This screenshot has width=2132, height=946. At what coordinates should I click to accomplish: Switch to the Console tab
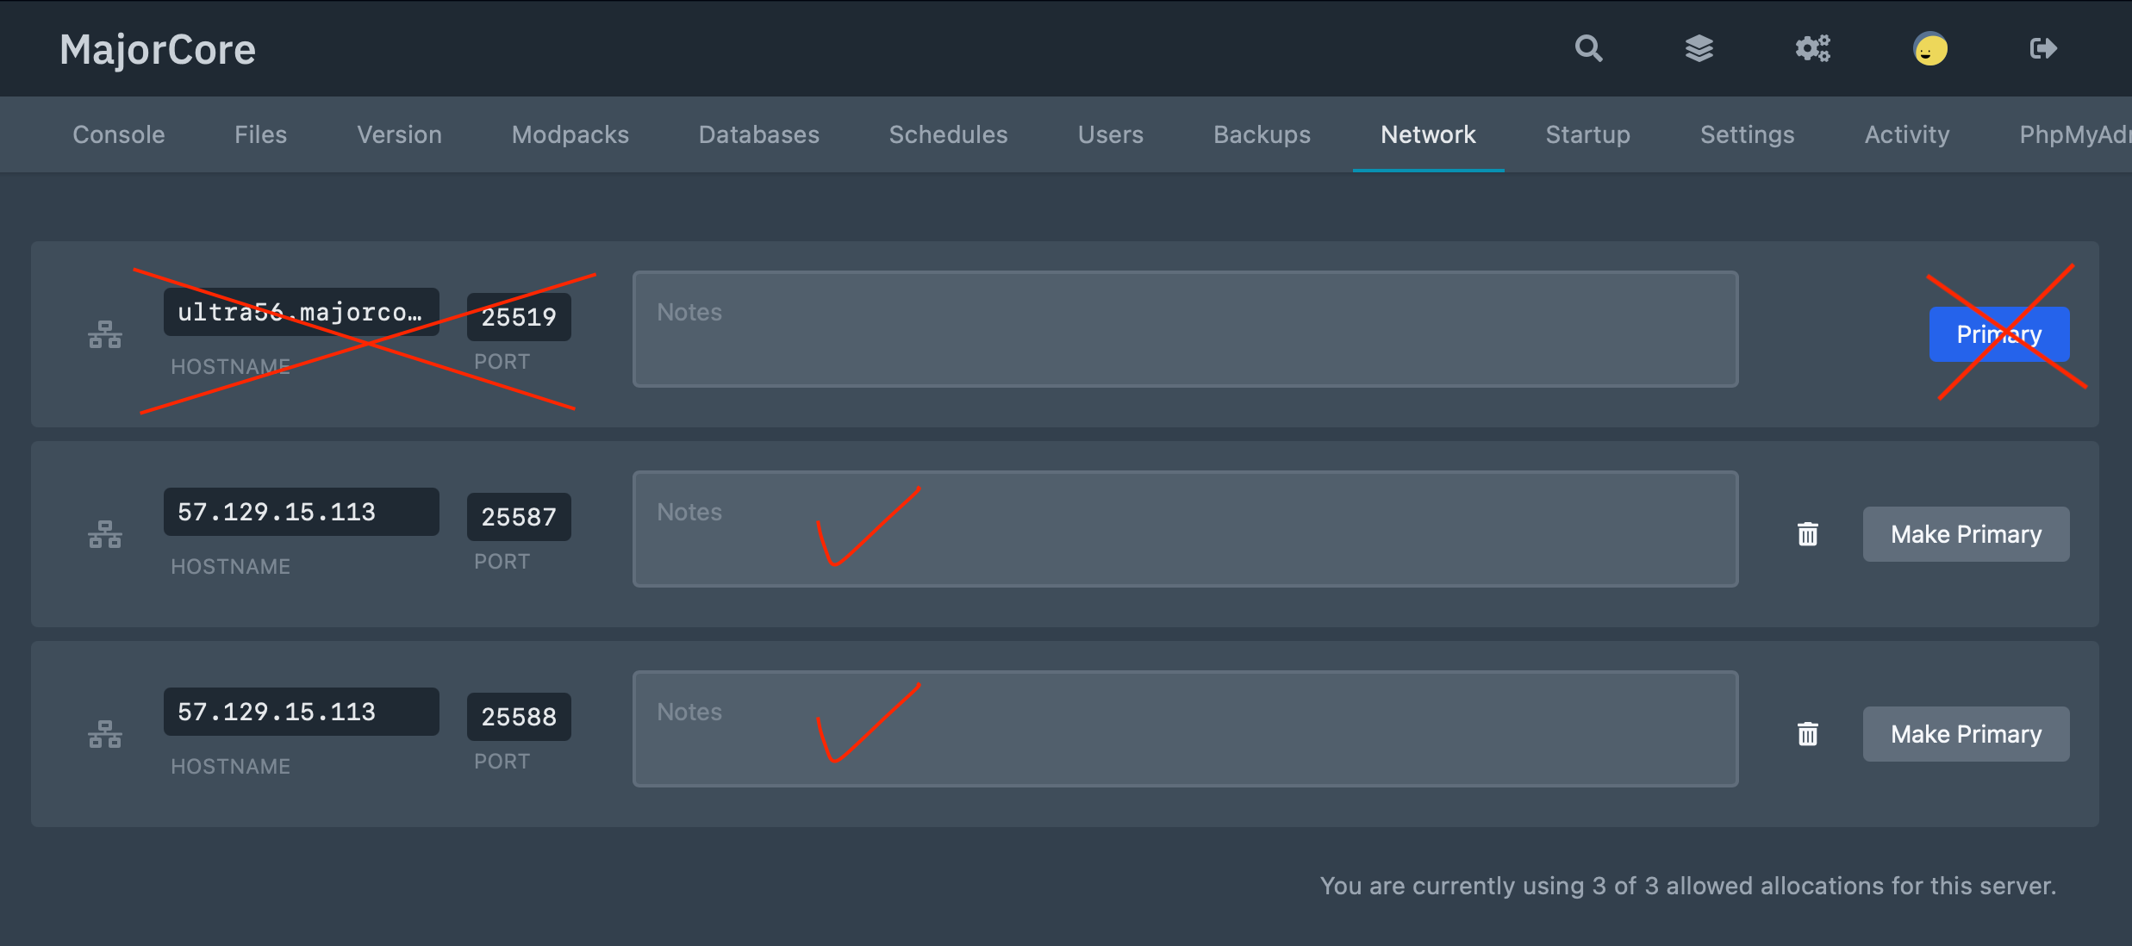[x=119, y=134]
